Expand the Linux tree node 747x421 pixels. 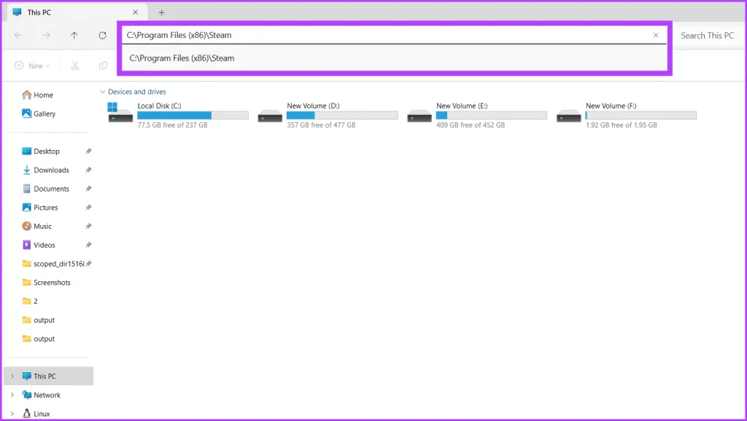tap(12, 414)
